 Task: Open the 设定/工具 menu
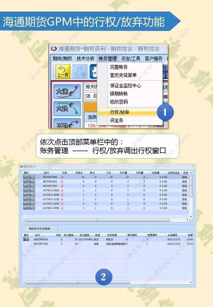point(131,58)
